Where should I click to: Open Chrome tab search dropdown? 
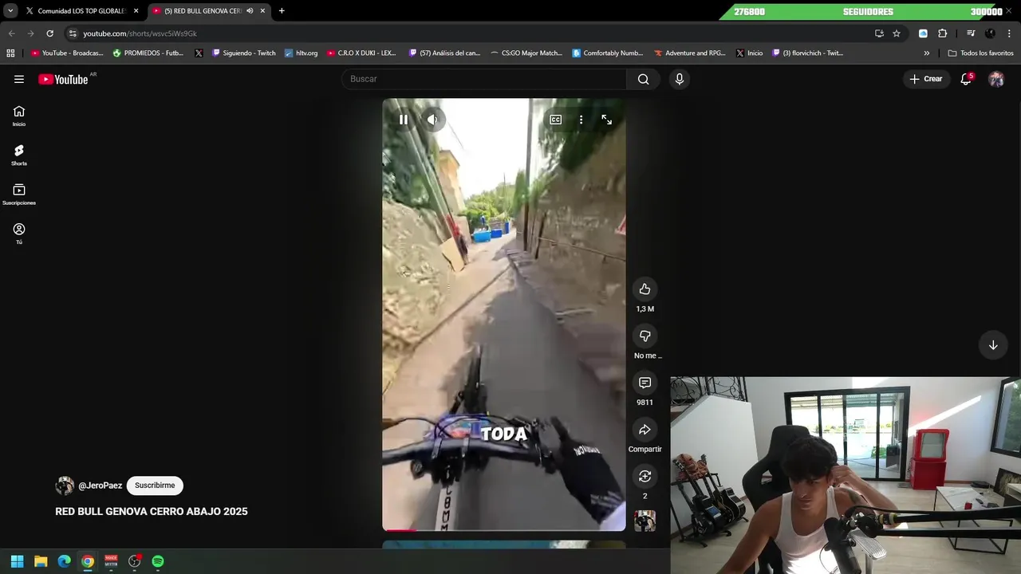10,11
